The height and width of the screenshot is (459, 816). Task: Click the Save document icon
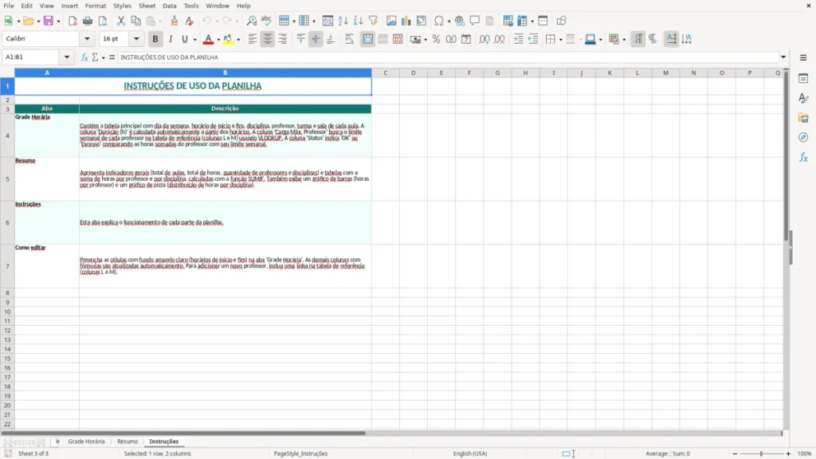point(49,21)
